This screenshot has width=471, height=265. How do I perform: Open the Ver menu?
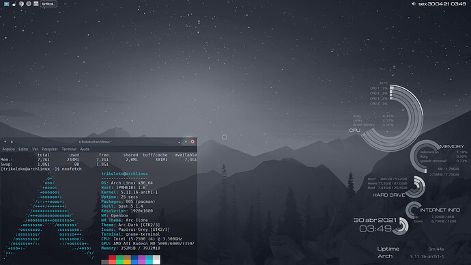[x=35, y=149]
